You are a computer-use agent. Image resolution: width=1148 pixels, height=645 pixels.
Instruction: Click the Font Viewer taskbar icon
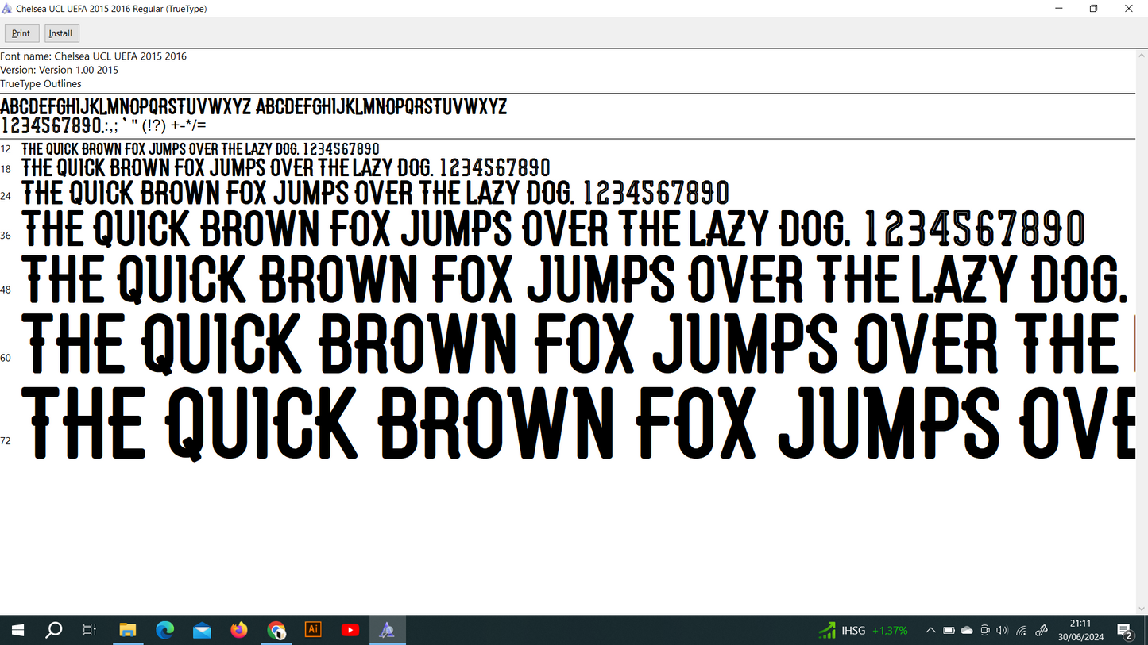(x=387, y=631)
